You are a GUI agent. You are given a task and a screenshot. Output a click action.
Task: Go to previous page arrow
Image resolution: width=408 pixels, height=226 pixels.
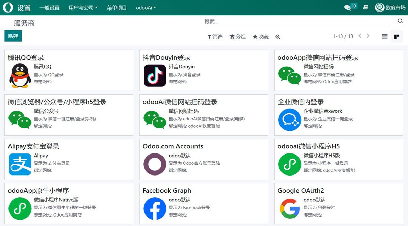coord(360,36)
